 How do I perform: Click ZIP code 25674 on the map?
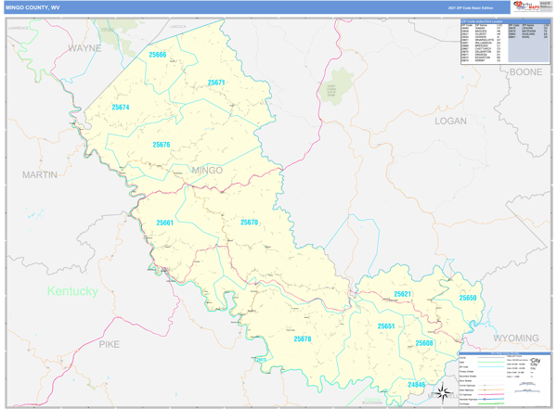[x=121, y=108]
